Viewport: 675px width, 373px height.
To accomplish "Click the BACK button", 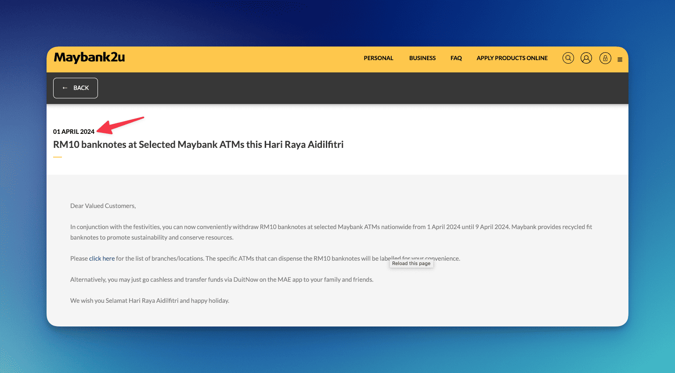I will 76,88.
